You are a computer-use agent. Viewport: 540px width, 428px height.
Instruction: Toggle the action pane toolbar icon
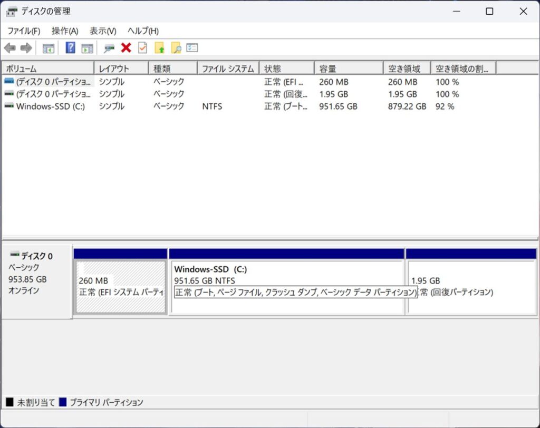(87, 48)
